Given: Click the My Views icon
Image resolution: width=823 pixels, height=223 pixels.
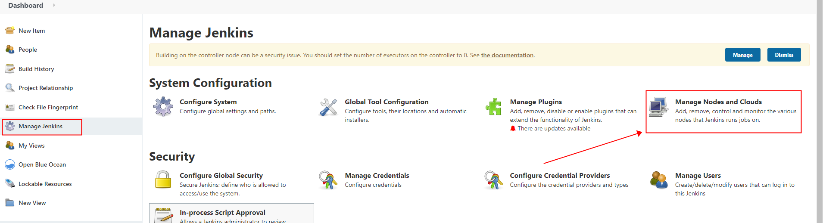Looking at the screenshot, I should [x=10, y=146].
